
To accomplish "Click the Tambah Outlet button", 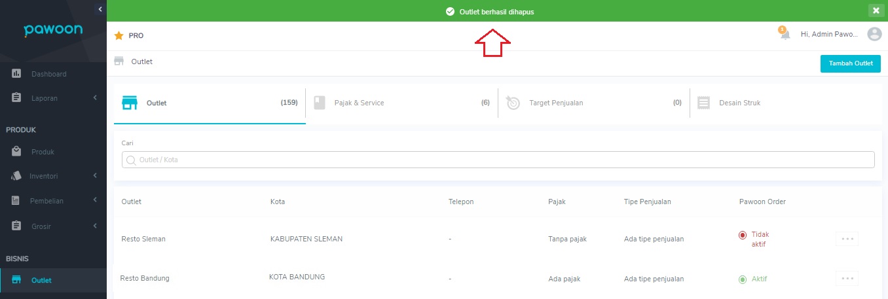I will (851, 63).
